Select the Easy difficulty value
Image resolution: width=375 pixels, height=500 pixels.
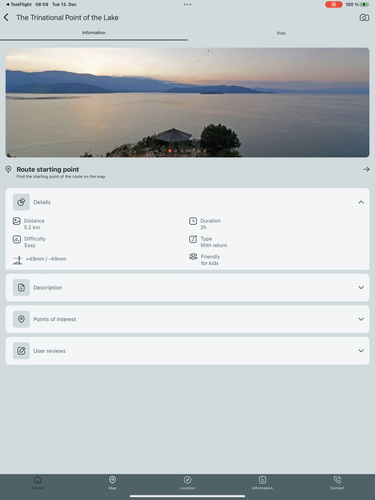[x=30, y=246]
